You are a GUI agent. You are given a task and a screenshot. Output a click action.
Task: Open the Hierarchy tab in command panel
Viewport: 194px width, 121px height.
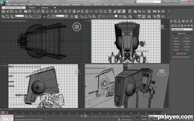pos(179,21)
